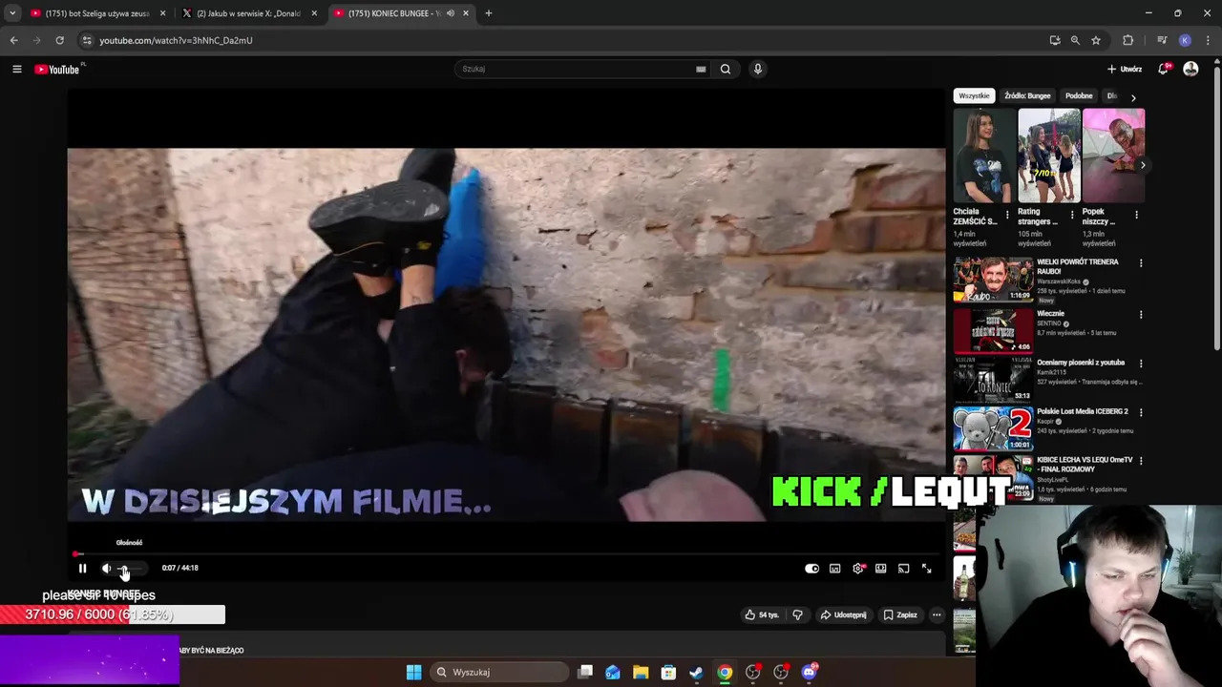Save the video with Zapisz

coord(900,615)
